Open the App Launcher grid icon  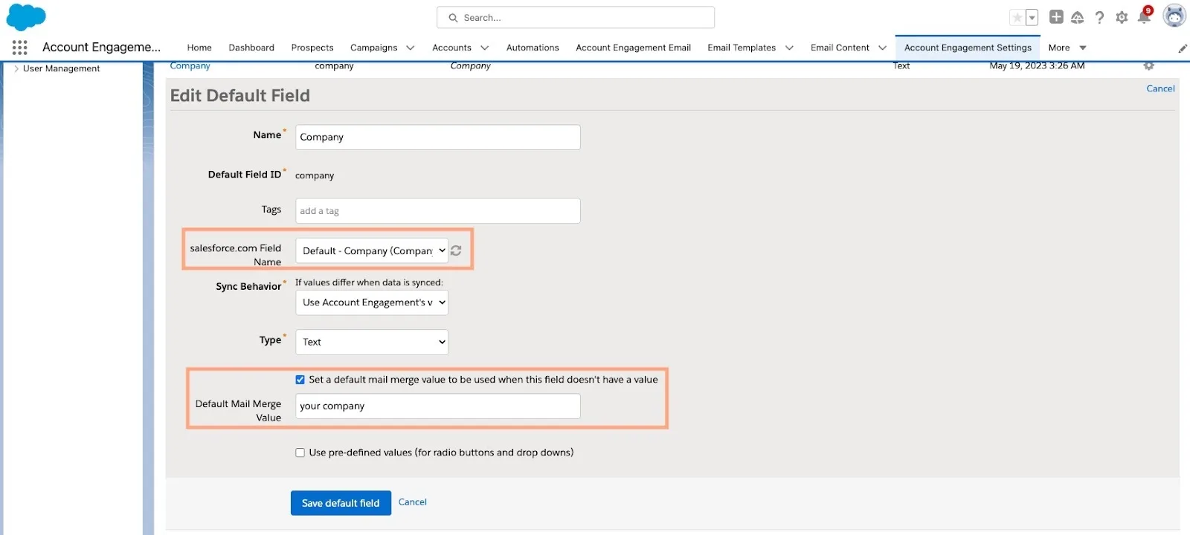(x=20, y=48)
